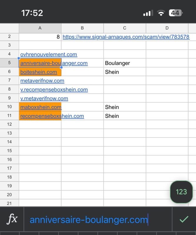Select column B header
The width and height of the screenshot is (196, 235).
[x=82, y=28]
